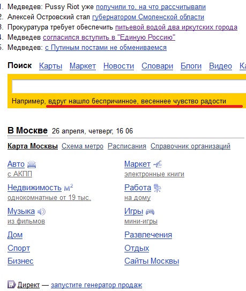Click the 'мини-игры' sublink
Screen dimensions: 246x291
tap(141, 221)
